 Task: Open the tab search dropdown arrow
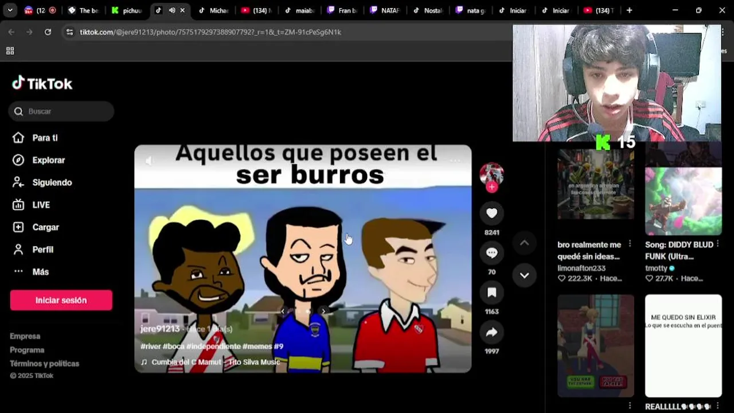pos(10,10)
